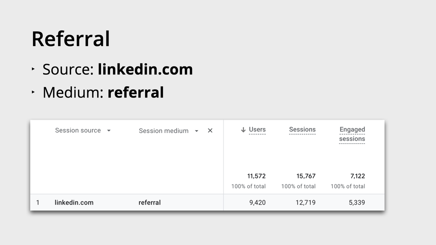Sort by Engaged sessions column header
Viewport: 436px width, 245px height.
tap(352, 134)
